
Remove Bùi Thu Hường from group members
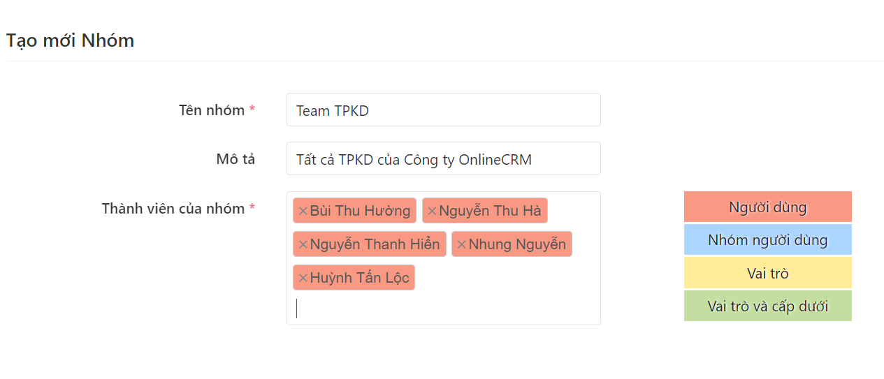click(303, 211)
